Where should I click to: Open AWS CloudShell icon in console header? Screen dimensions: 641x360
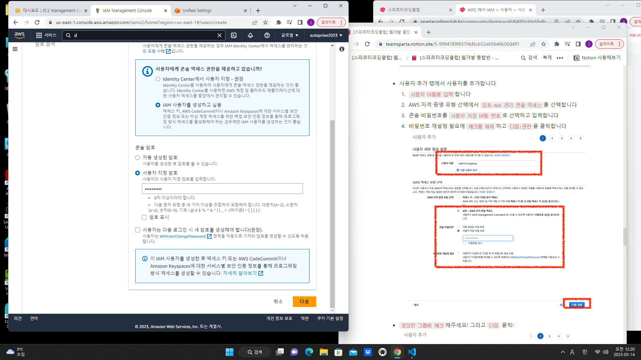point(234,35)
